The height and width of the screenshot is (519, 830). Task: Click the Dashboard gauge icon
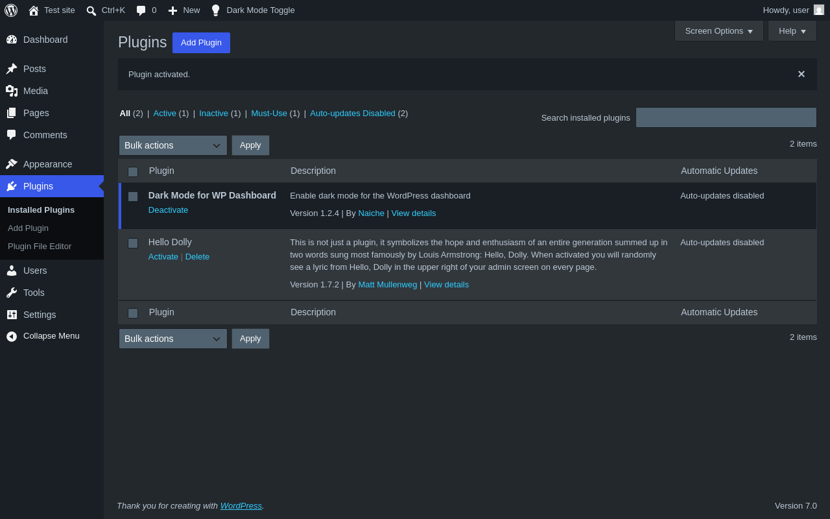coord(12,40)
